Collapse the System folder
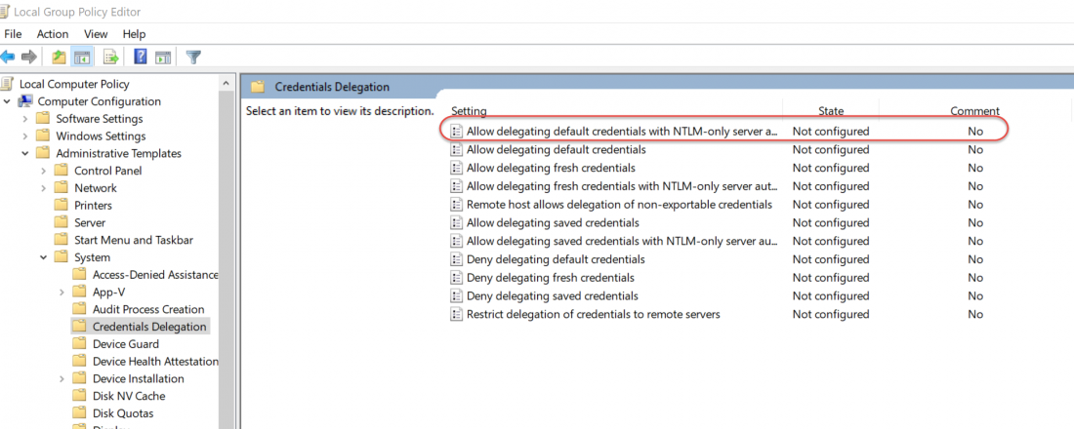Screen dimensions: 1074x429 point(44,257)
